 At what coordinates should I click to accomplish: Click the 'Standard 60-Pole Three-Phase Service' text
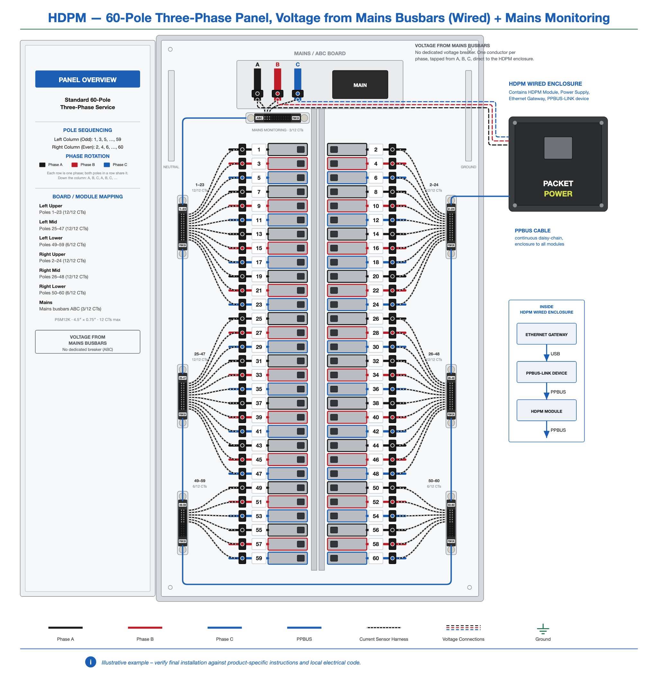pyautogui.click(x=87, y=103)
